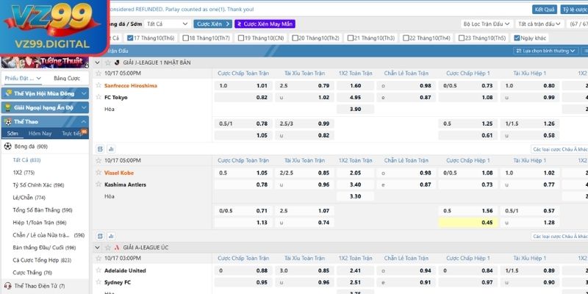Favorite the Sanfrecce Hiroshima team star
This screenshot has width=588, height=294.
pos(98,85)
